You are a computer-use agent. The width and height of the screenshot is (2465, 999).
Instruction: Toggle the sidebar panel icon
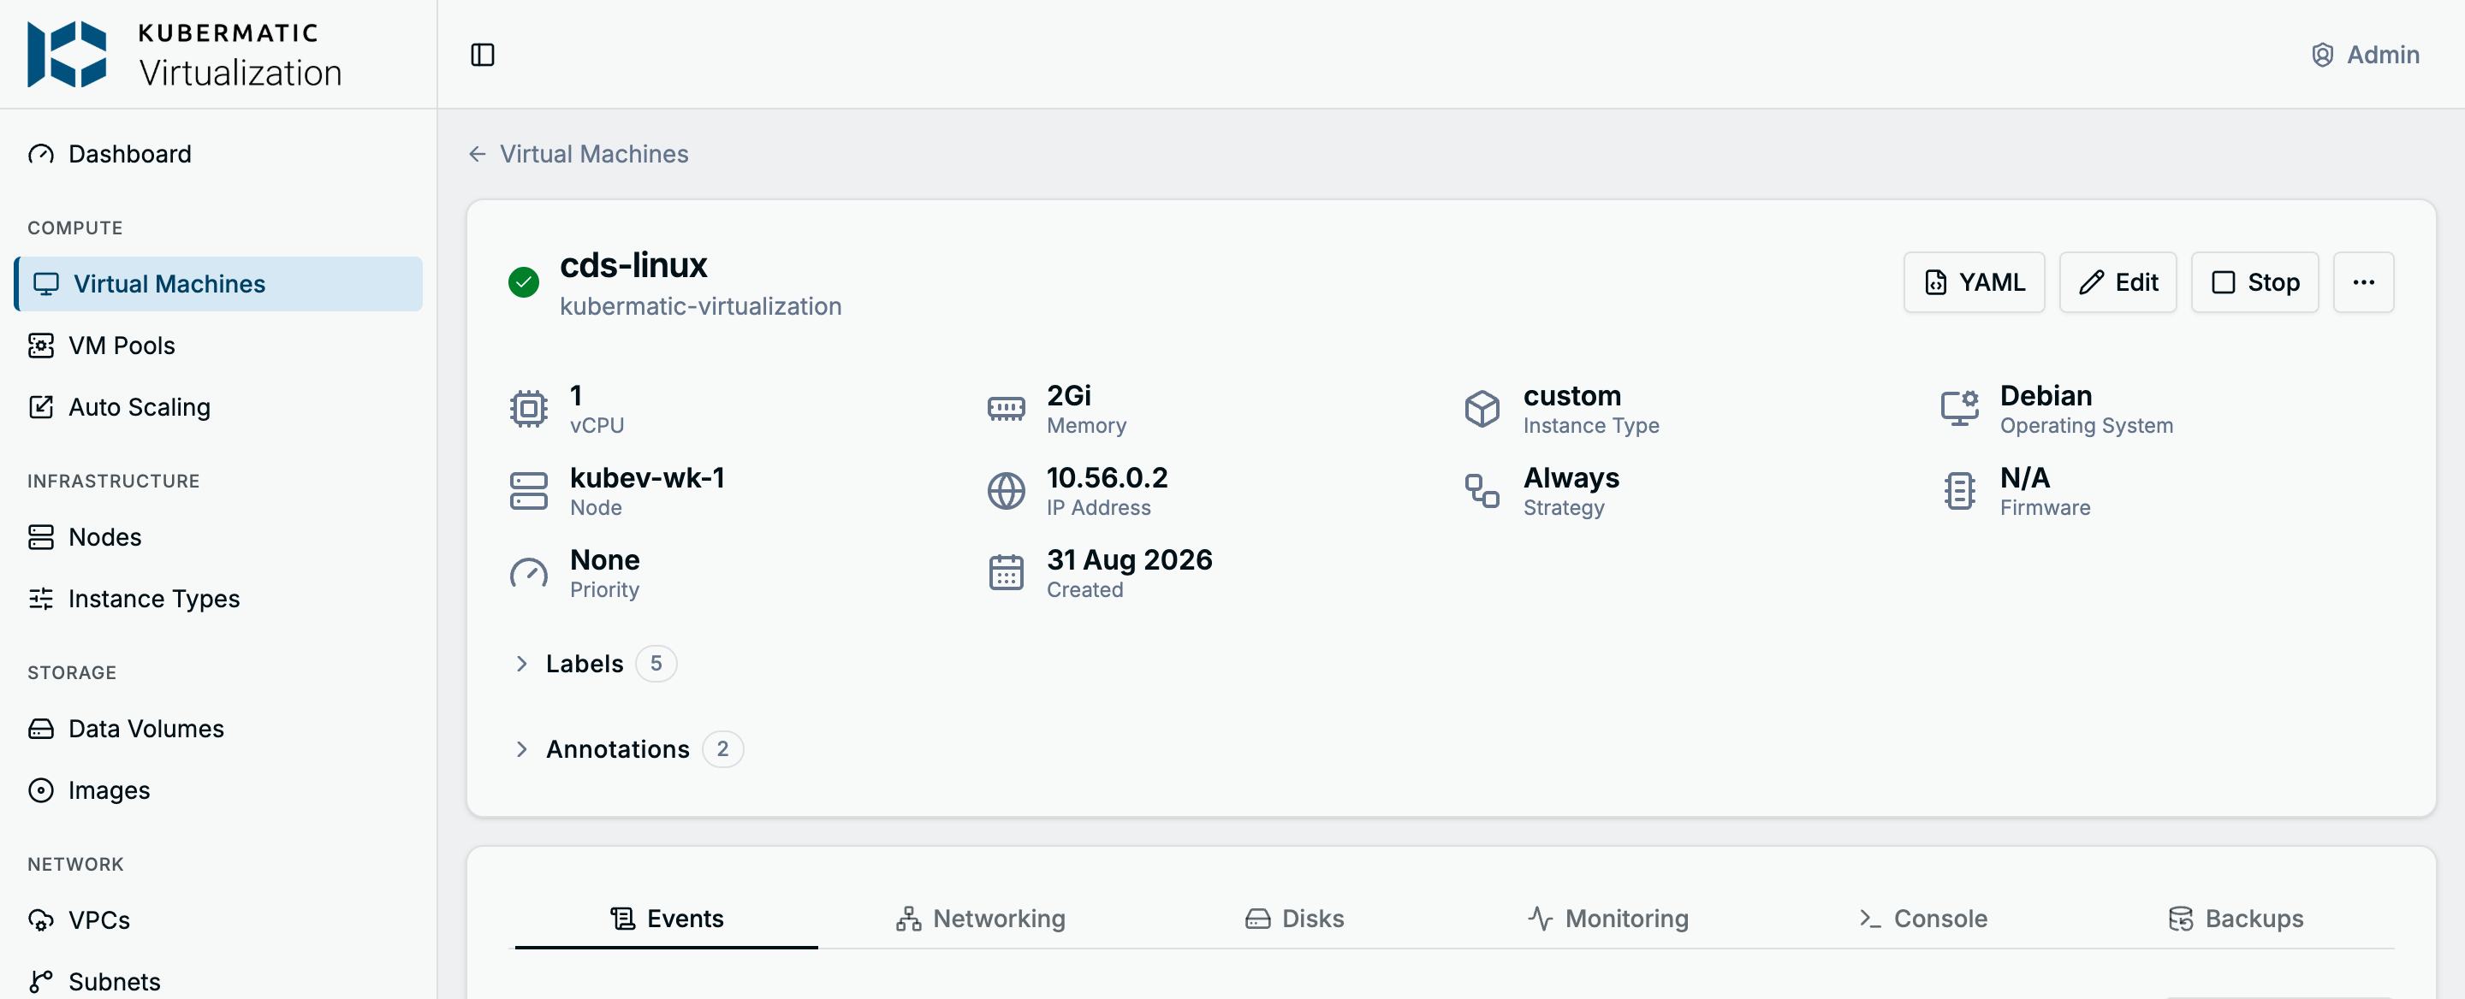pos(482,55)
